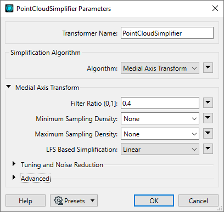The width and height of the screenshot is (224, 212).
Task: Click the Cancel button
Action: pyautogui.click(x=198, y=200)
